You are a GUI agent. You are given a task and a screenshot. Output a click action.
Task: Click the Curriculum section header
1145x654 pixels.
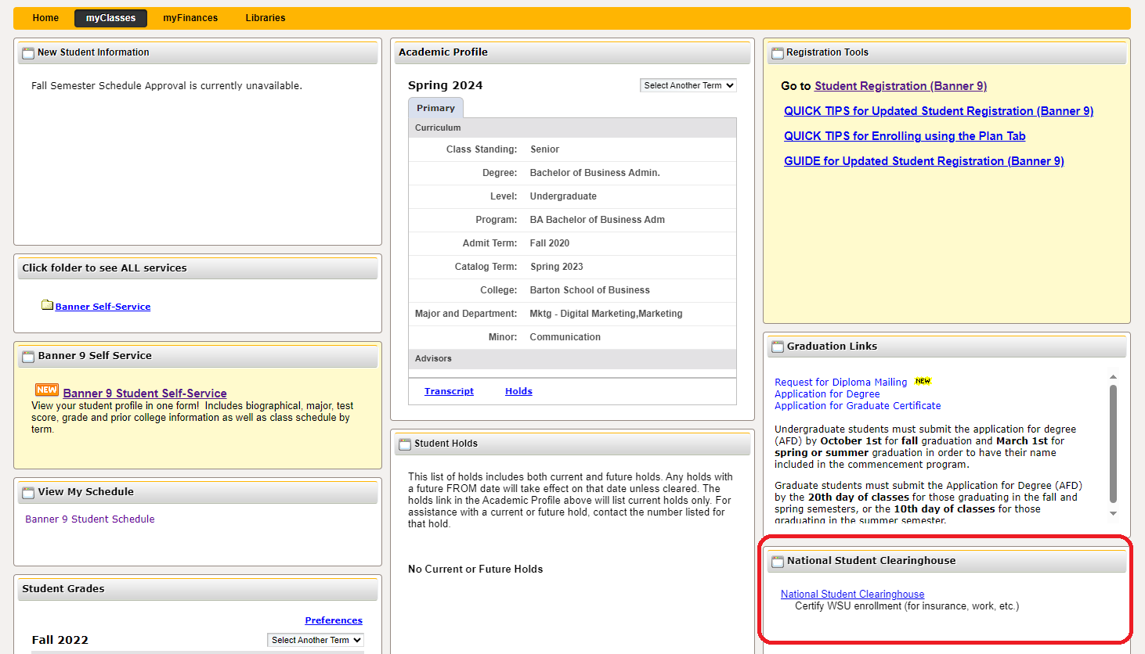[572, 128]
